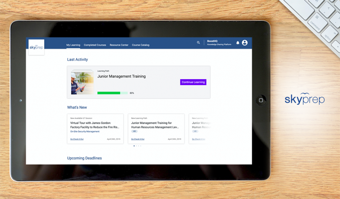Follow Go Check It Out on James Gordon tour
This screenshot has width=340, height=199.
point(77,139)
